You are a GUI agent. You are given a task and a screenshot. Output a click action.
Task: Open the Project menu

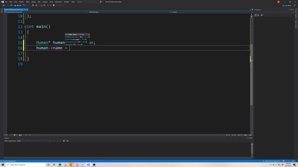click(21, 2)
